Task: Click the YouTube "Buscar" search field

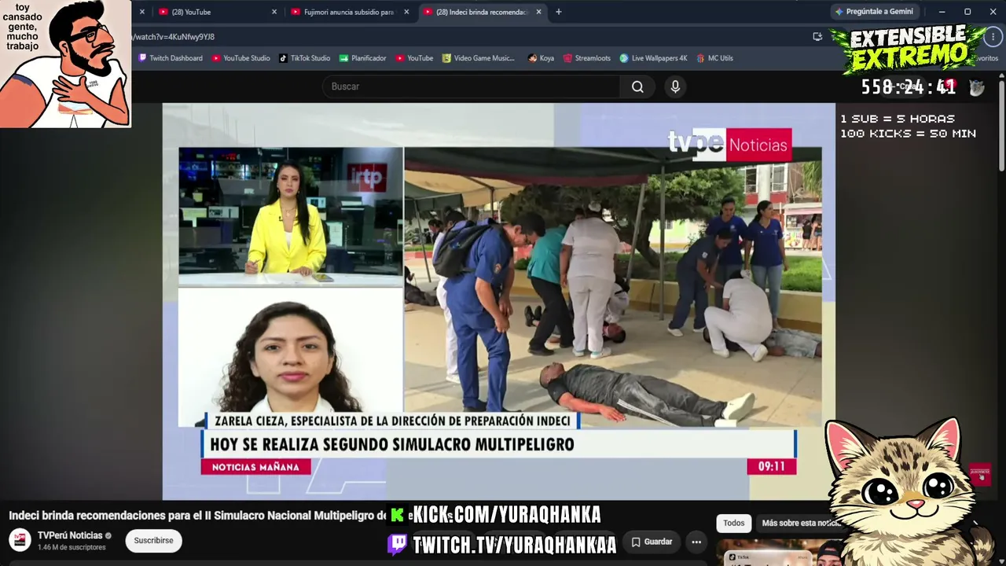Action: pyautogui.click(x=471, y=86)
